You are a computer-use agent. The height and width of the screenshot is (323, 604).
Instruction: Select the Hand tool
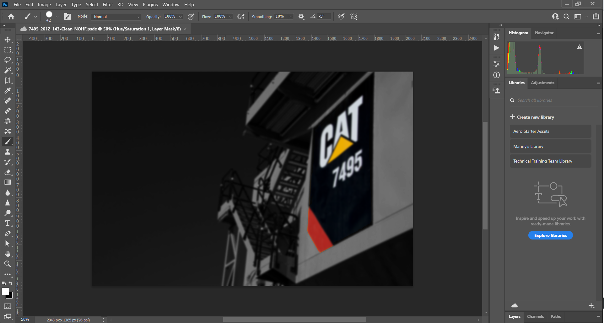tap(8, 254)
